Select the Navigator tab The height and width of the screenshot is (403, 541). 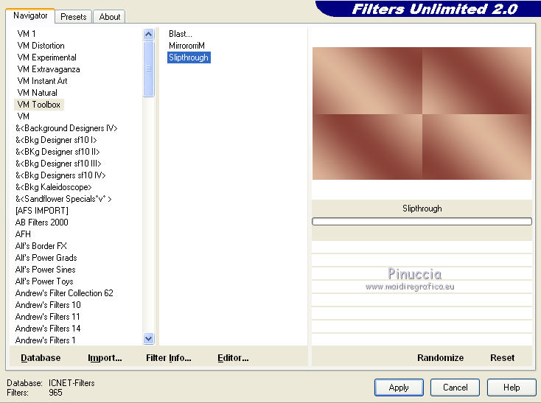coord(30,15)
